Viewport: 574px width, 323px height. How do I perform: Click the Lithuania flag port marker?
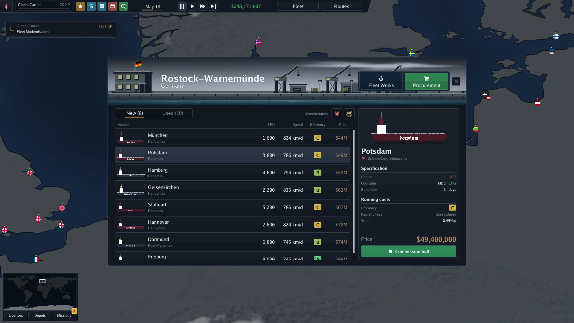(x=476, y=129)
